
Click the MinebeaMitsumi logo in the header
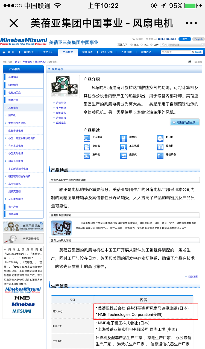[24, 41]
